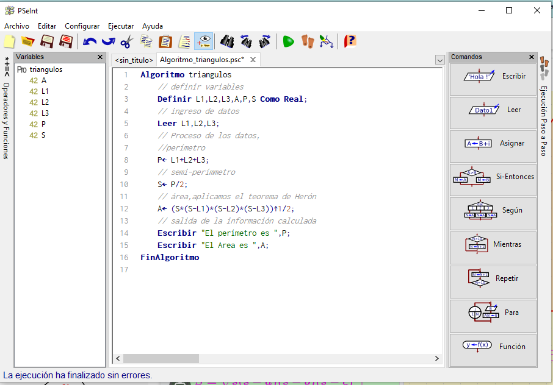Click the 'Definir L1,L2,L3,A,P,S Como Real;' line

[x=233, y=99]
